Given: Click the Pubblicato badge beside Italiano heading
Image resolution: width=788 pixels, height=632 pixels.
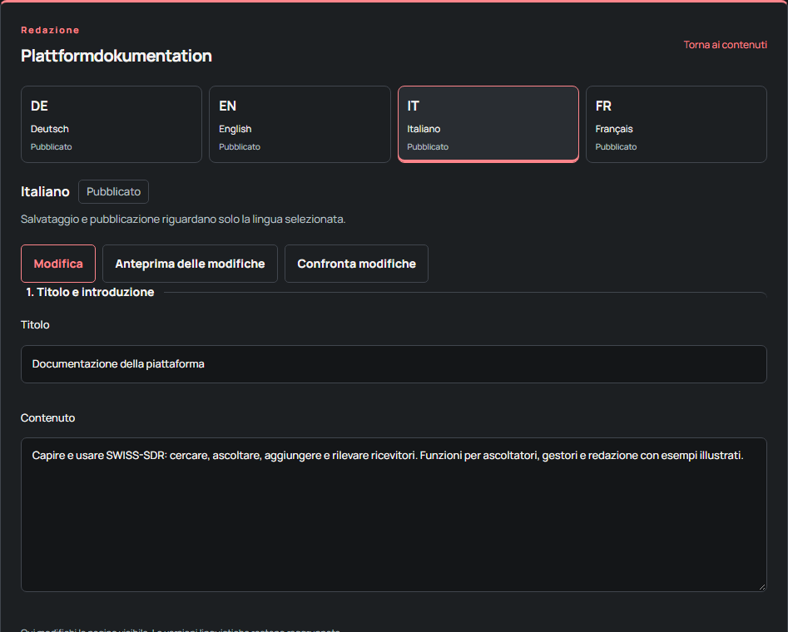Looking at the screenshot, I should 113,191.
